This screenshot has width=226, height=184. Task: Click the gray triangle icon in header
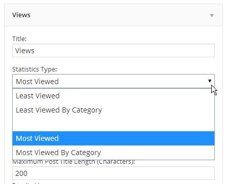(212, 16)
